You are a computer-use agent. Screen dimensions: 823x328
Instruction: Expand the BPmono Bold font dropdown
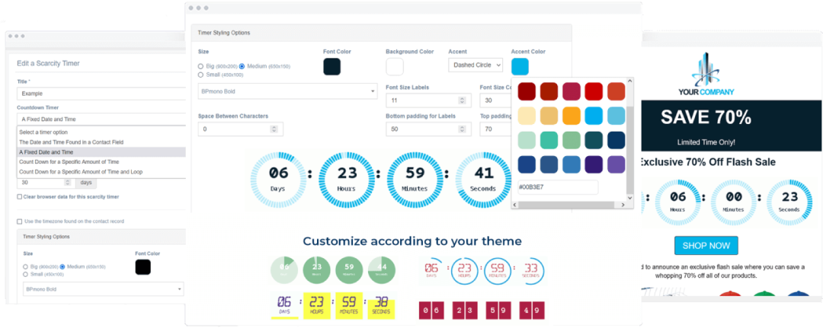(x=287, y=91)
